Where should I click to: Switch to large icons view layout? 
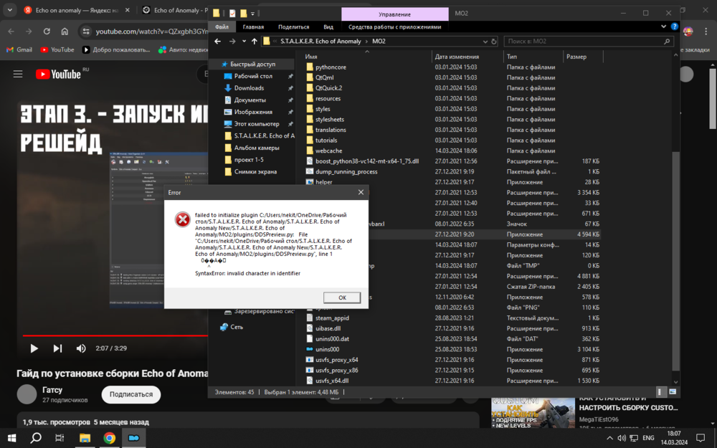pyautogui.click(x=673, y=392)
